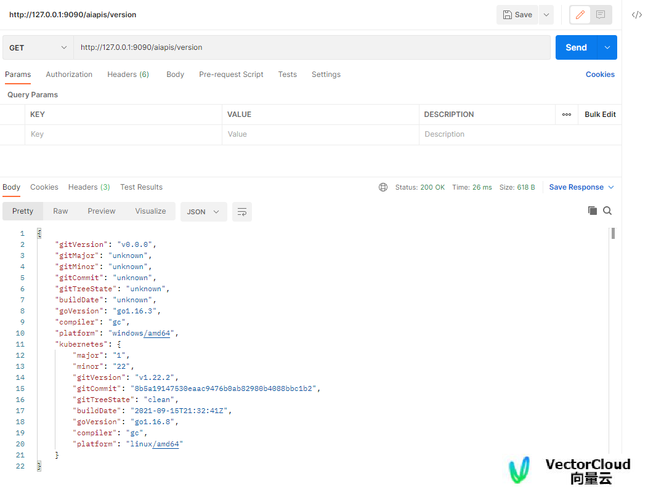Switch to the Authorization tab
This screenshot has height=487, width=648.
click(x=69, y=74)
